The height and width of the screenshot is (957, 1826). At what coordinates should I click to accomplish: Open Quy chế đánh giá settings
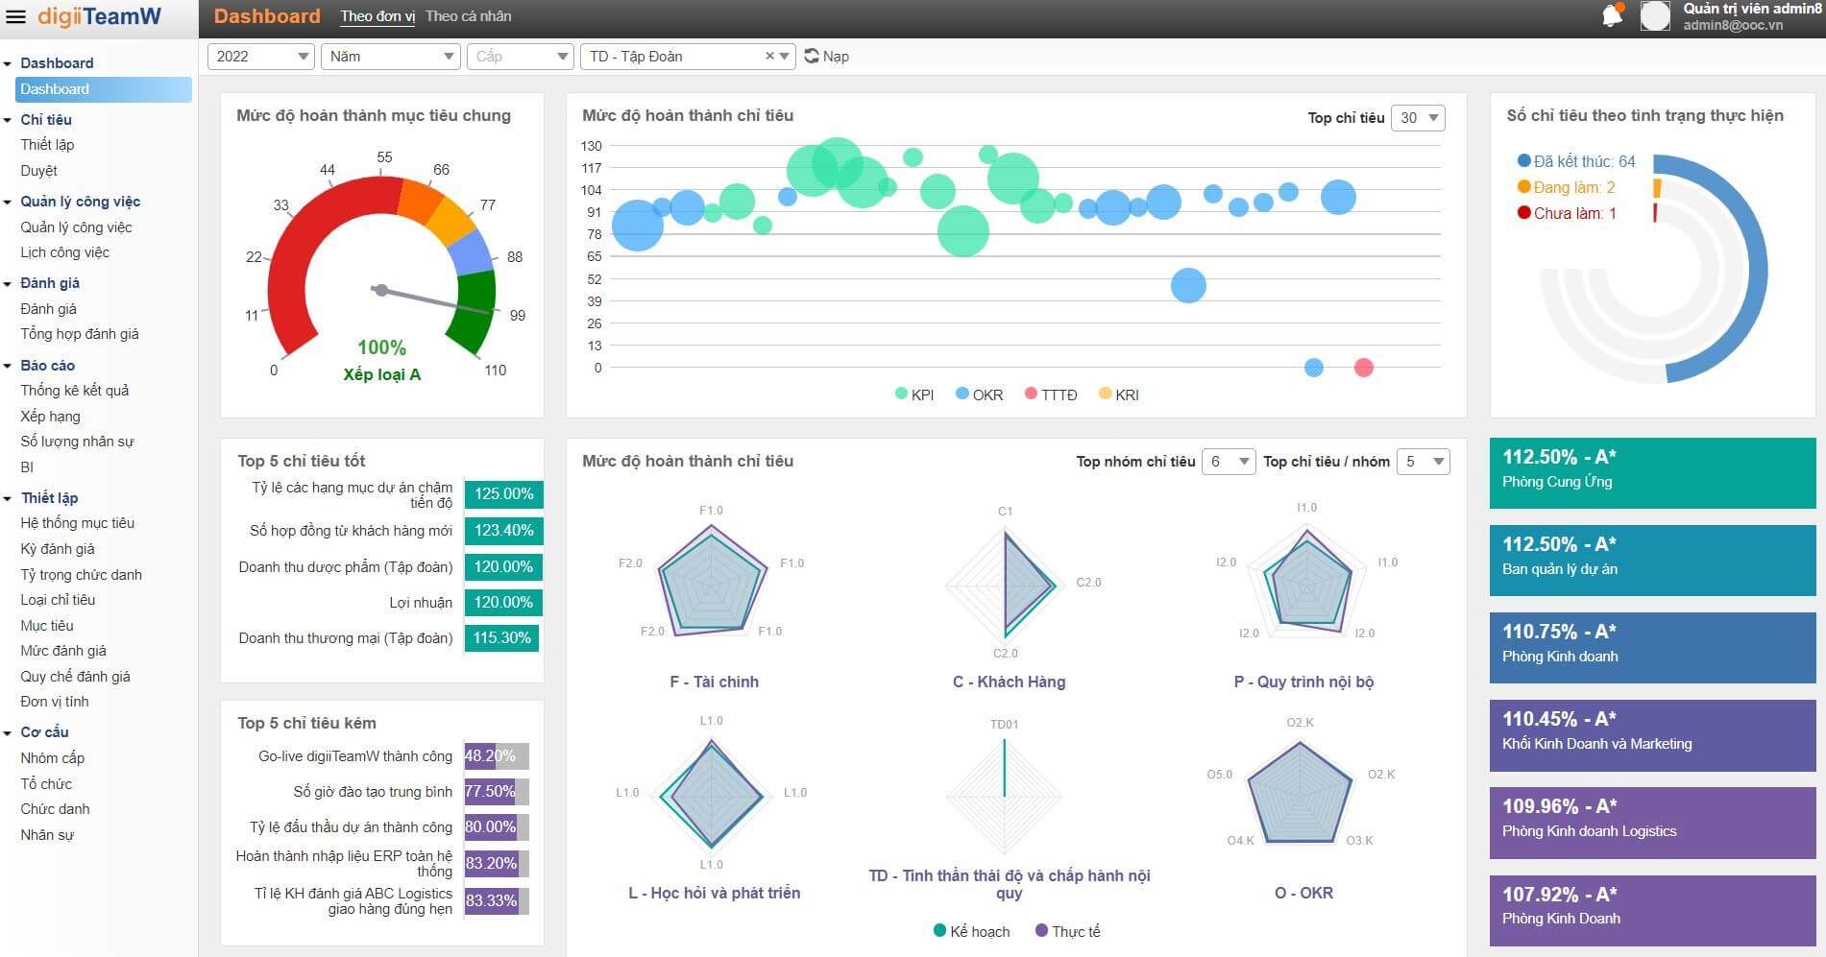click(x=75, y=677)
